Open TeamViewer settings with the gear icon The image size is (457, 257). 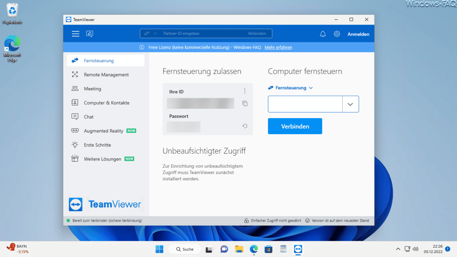pos(337,33)
